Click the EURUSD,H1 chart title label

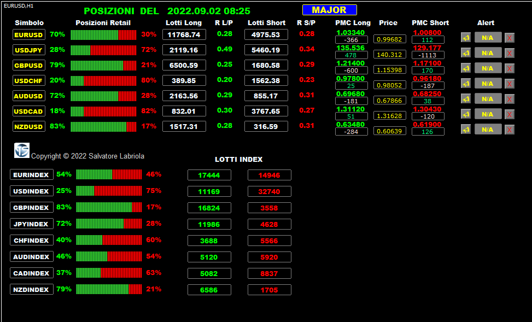[19, 6]
